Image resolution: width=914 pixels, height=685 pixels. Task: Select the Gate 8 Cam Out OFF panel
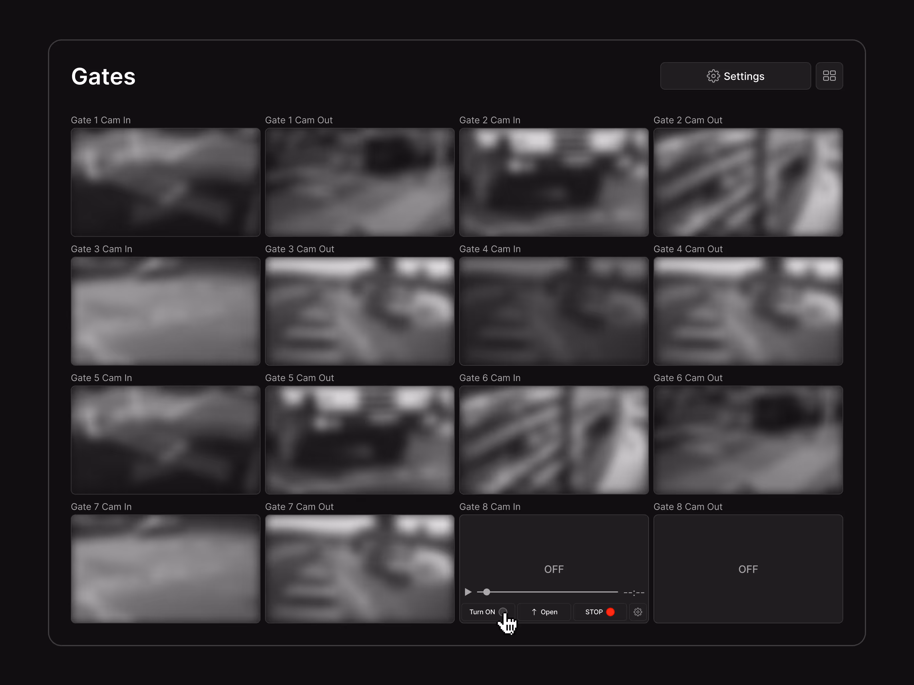748,569
